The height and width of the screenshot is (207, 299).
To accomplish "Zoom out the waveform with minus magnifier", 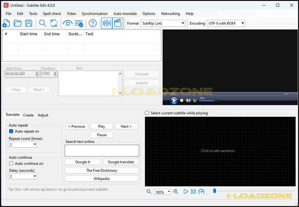I will [149, 191].
